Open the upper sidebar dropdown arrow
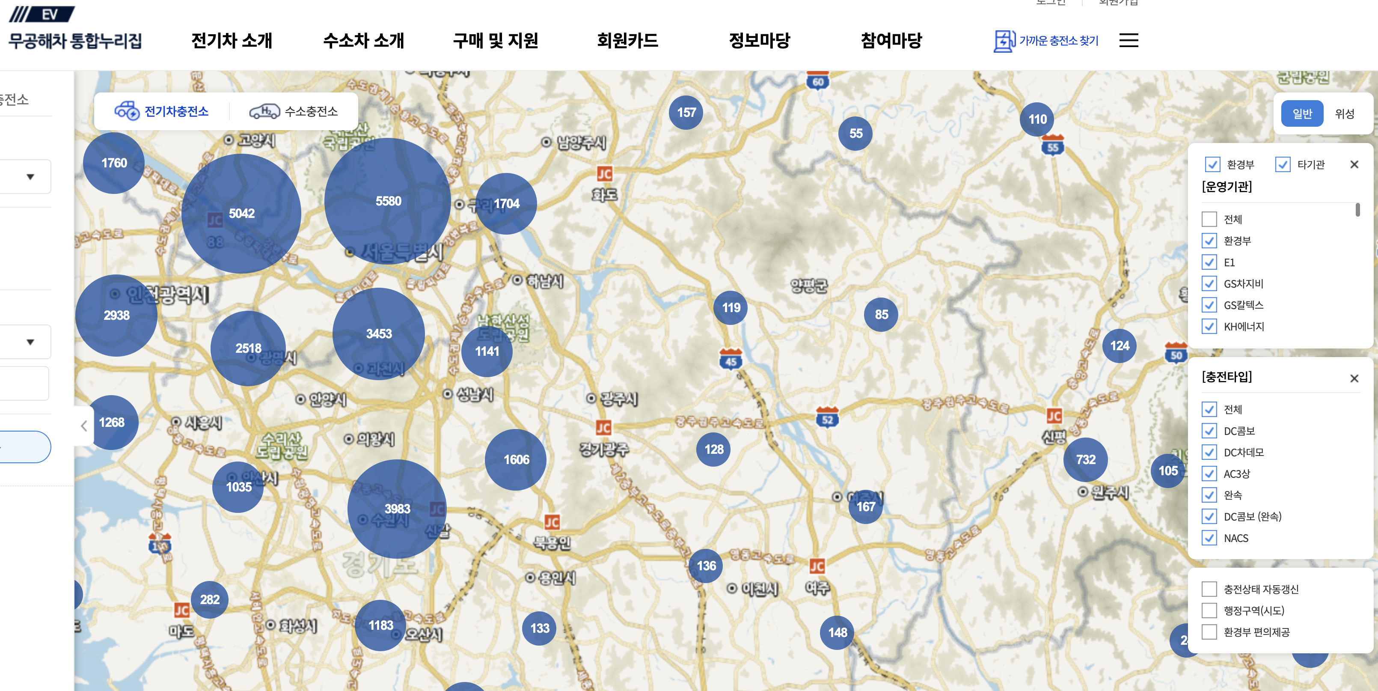Screen dimensions: 1378x691 30,177
